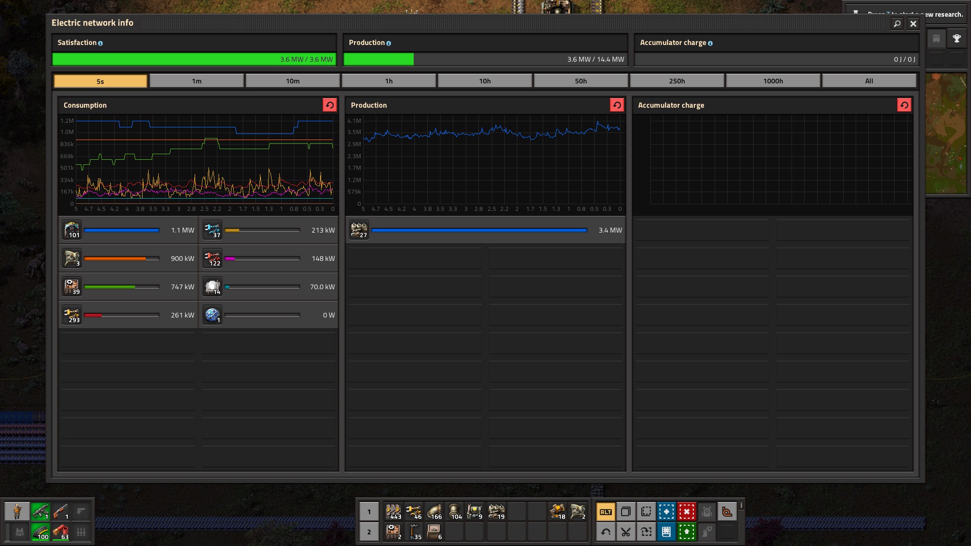971x546 pixels.
Task: Expand the shortcut bar three-dot menu
Action: pos(741,506)
